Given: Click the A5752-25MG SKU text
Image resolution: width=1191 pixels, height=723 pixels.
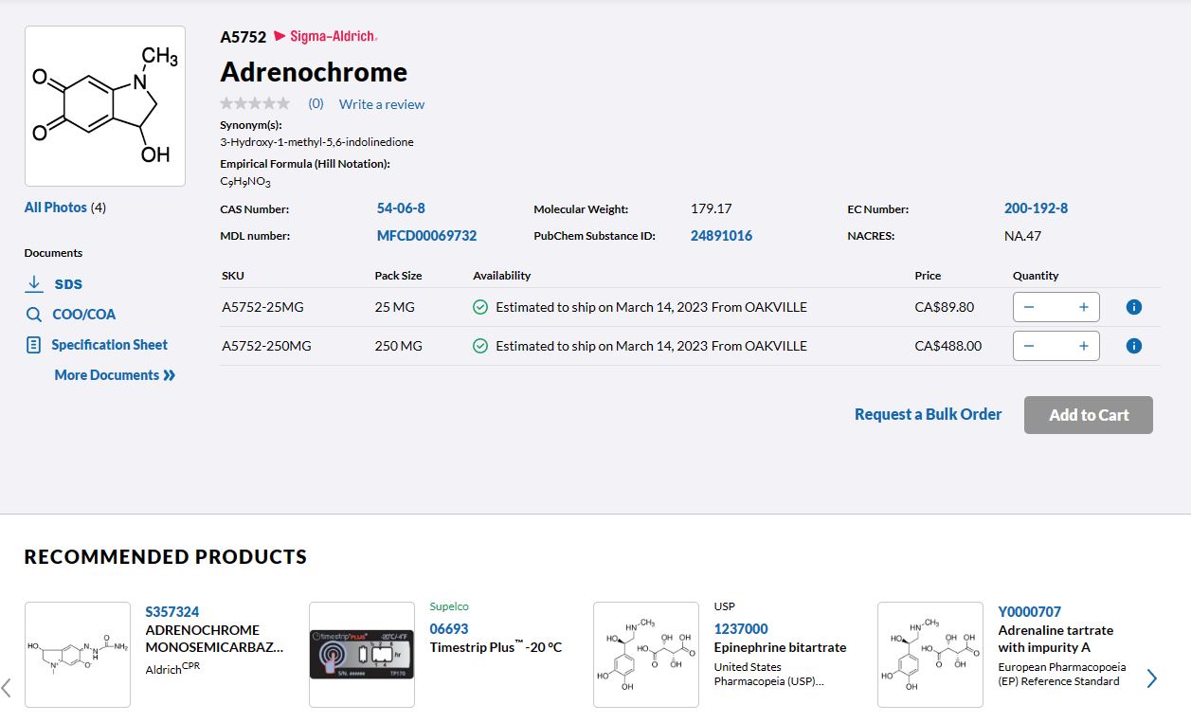Looking at the screenshot, I should [263, 307].
